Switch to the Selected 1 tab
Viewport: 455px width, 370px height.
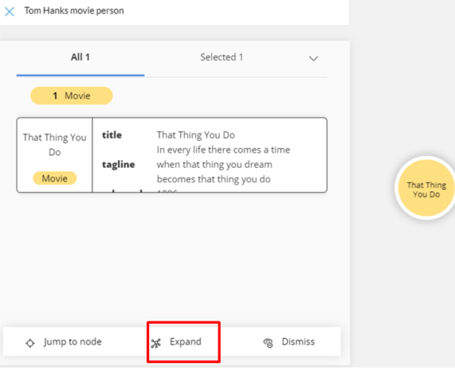[x=222, y=57]
